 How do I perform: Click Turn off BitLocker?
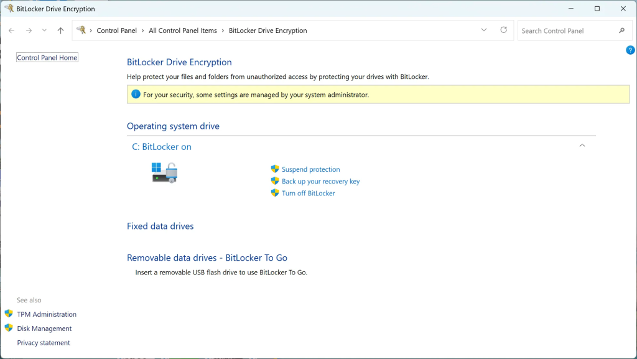pos(308,193)
